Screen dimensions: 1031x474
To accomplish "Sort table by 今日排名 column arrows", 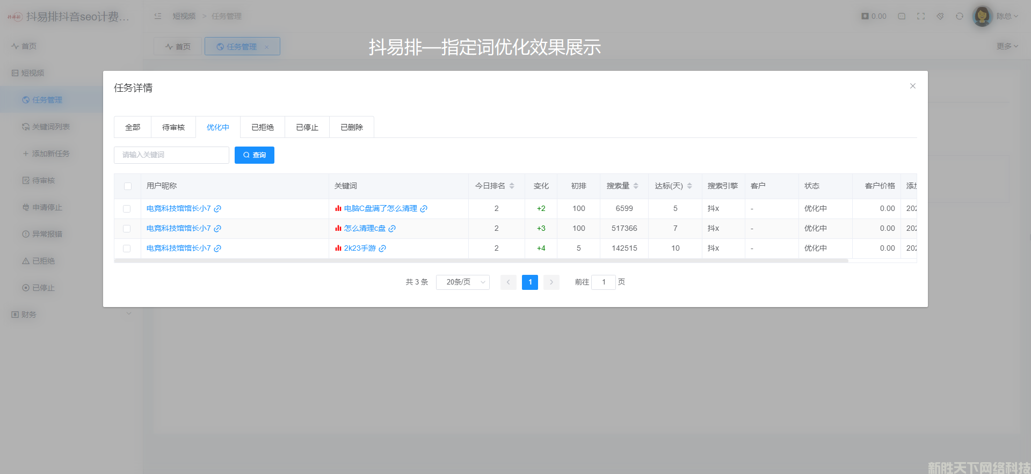I will [512, 186].
